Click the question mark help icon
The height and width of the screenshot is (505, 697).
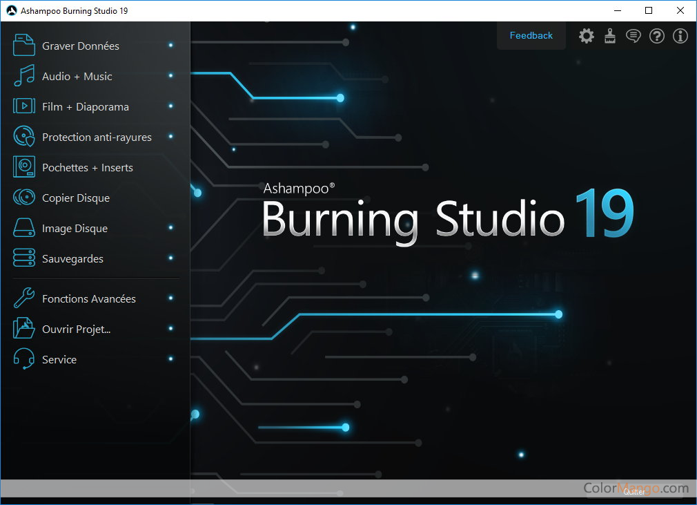point(657,36)
